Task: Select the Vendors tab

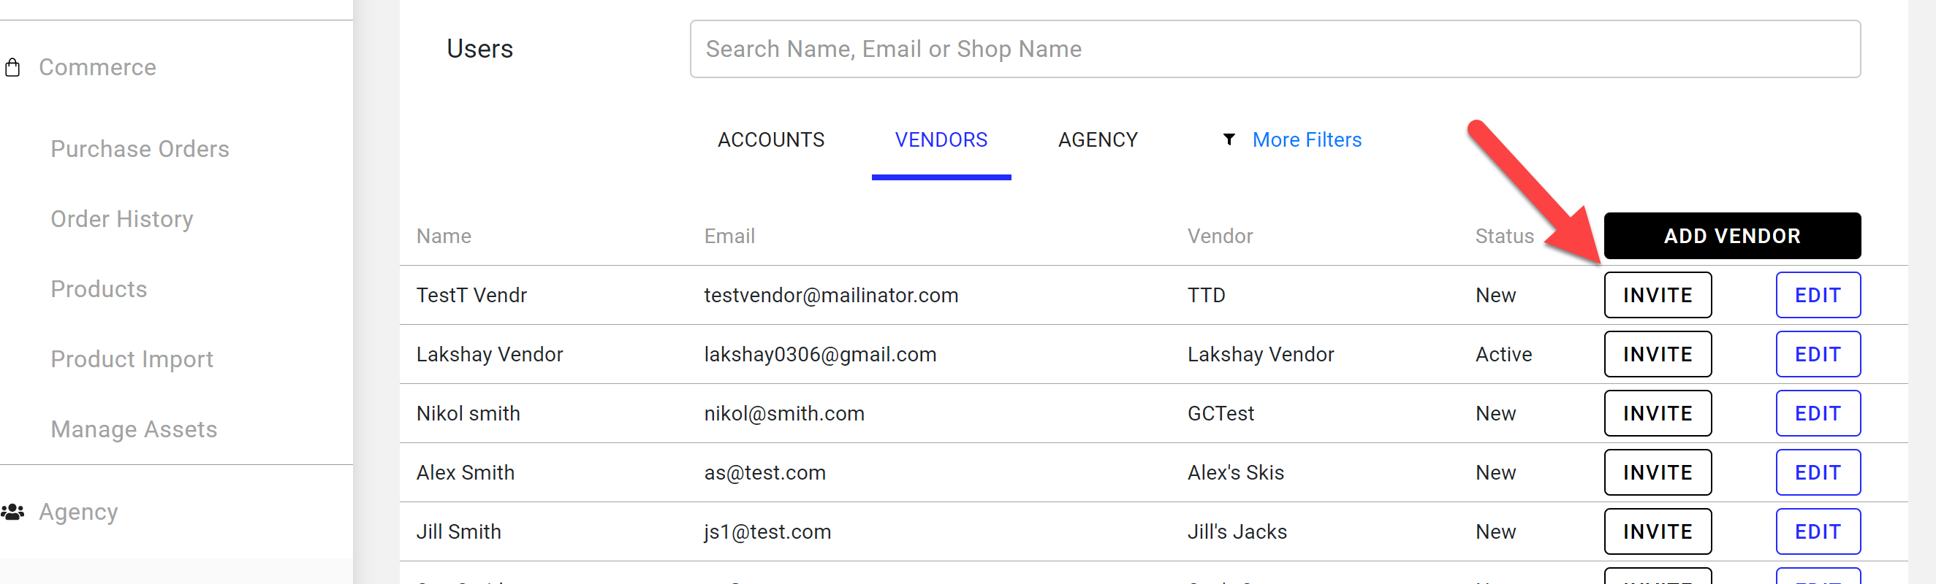Action: pyautogui.click(x=940, y=139)
